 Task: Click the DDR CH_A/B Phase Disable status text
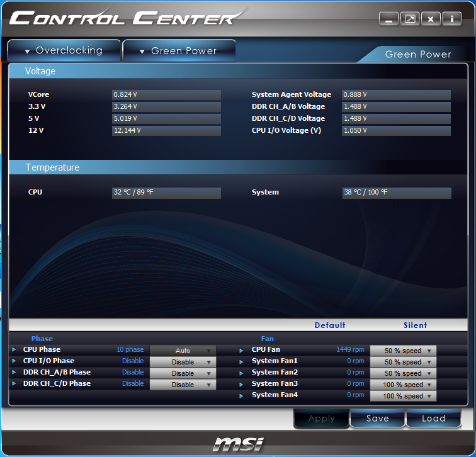coord(133,372)
